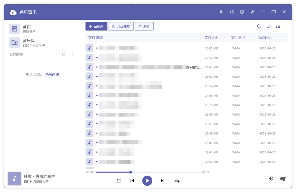Skip to the previous track
The height and width of the screenshot is (192, 296).
click(x=132, y=181)
